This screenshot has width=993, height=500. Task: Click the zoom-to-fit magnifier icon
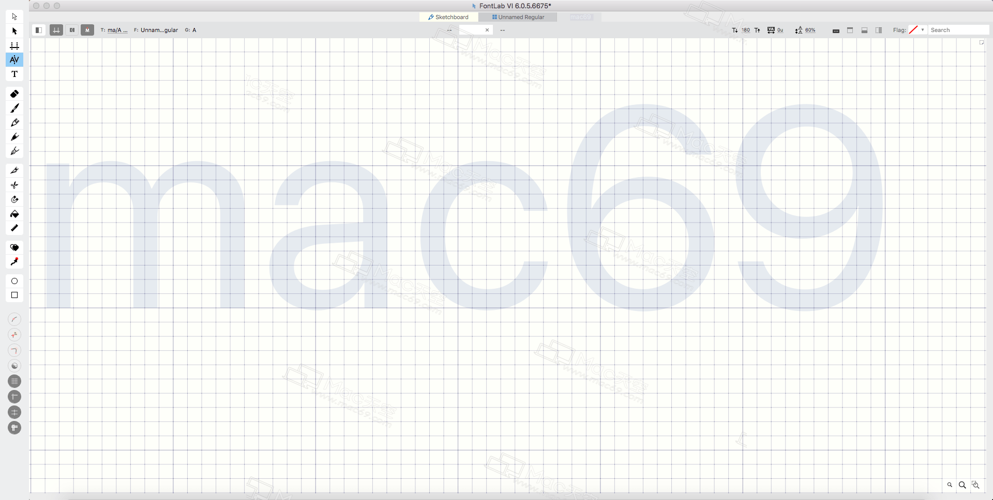975,485
